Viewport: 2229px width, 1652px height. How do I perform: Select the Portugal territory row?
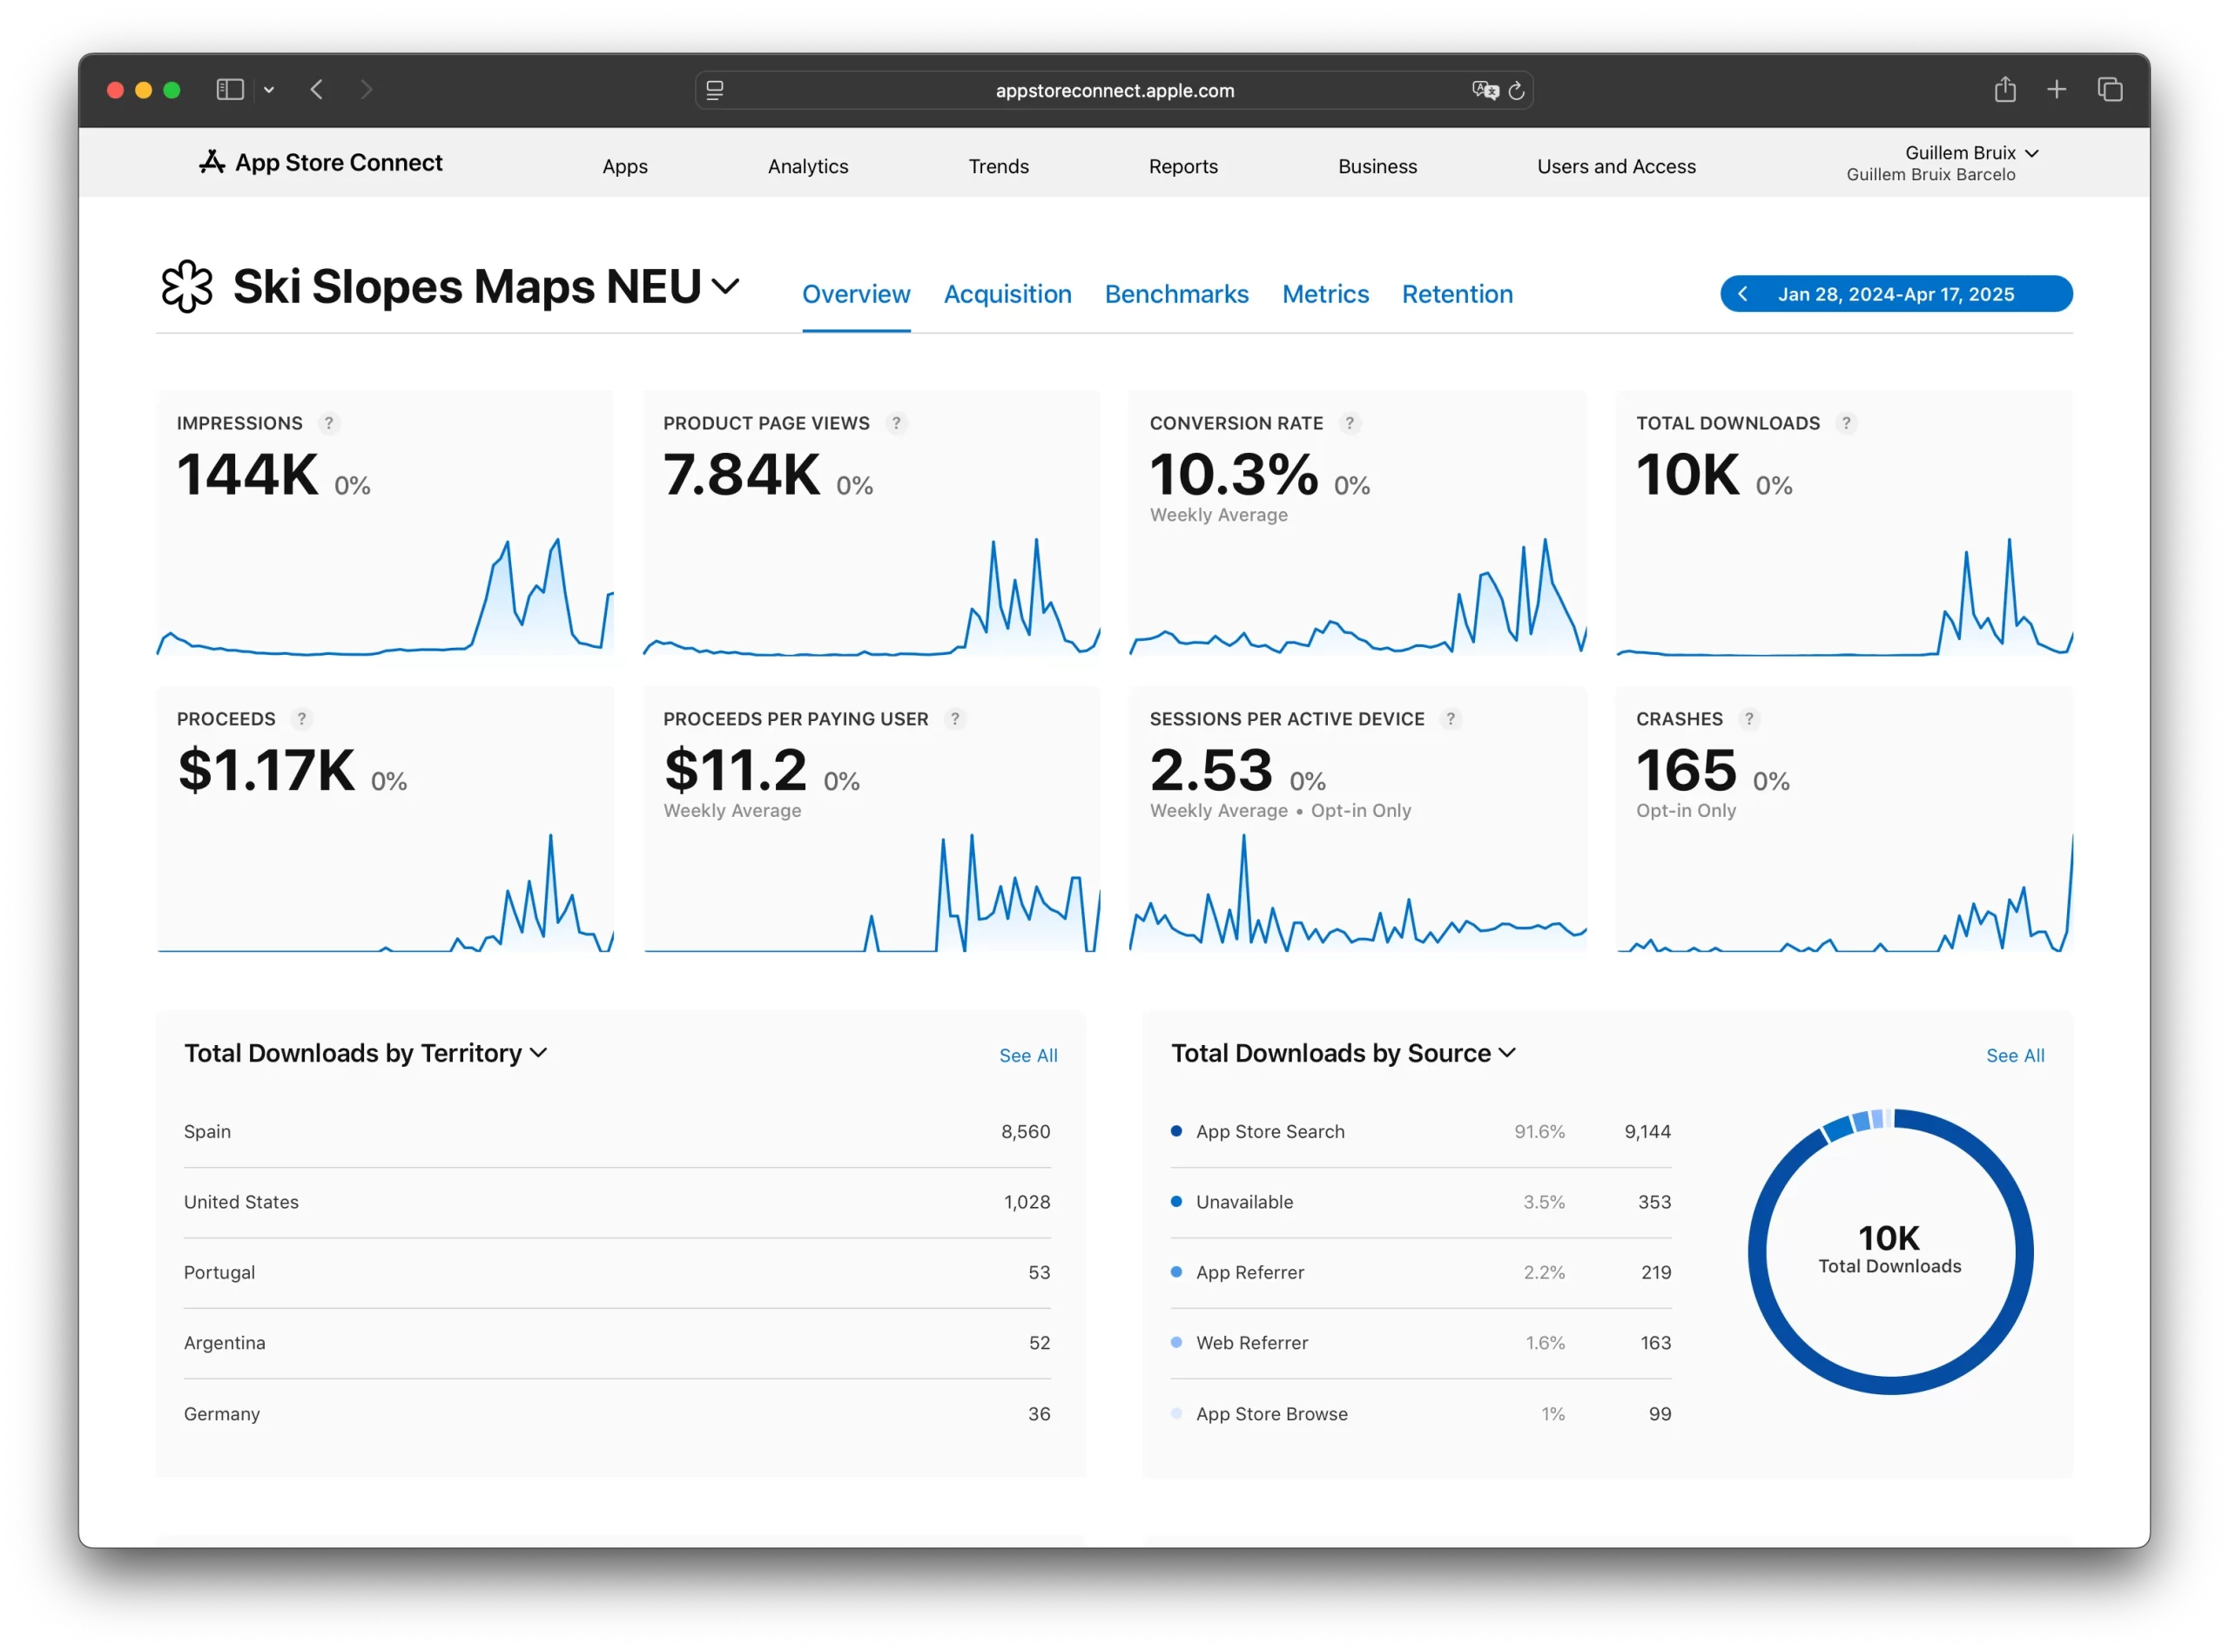(x=616, y=1272)
